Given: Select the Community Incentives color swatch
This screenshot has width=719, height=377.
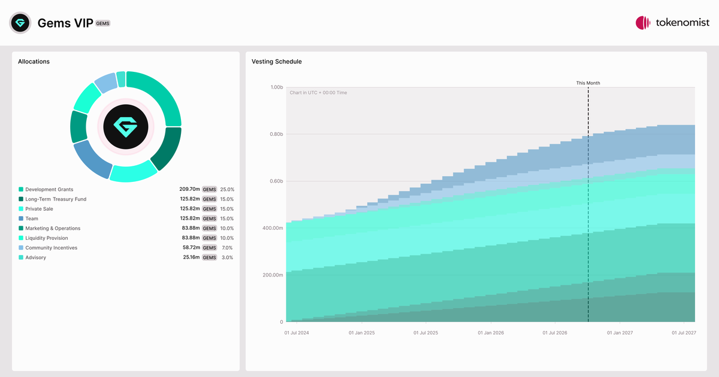Looking at the screenshot, I should point(21,248).
